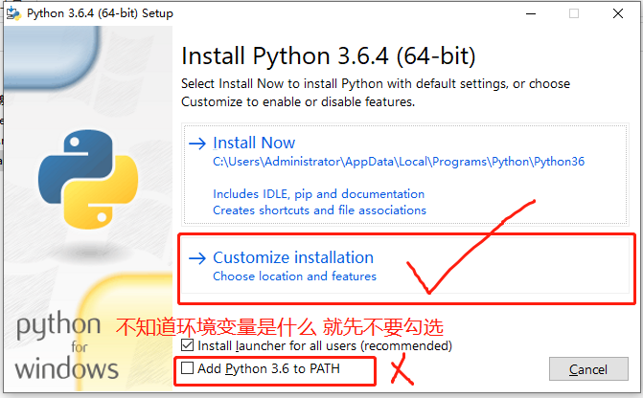Click the red X annotation mark
643x398 pixels.
pyautogui.click(x=402, y=369)
